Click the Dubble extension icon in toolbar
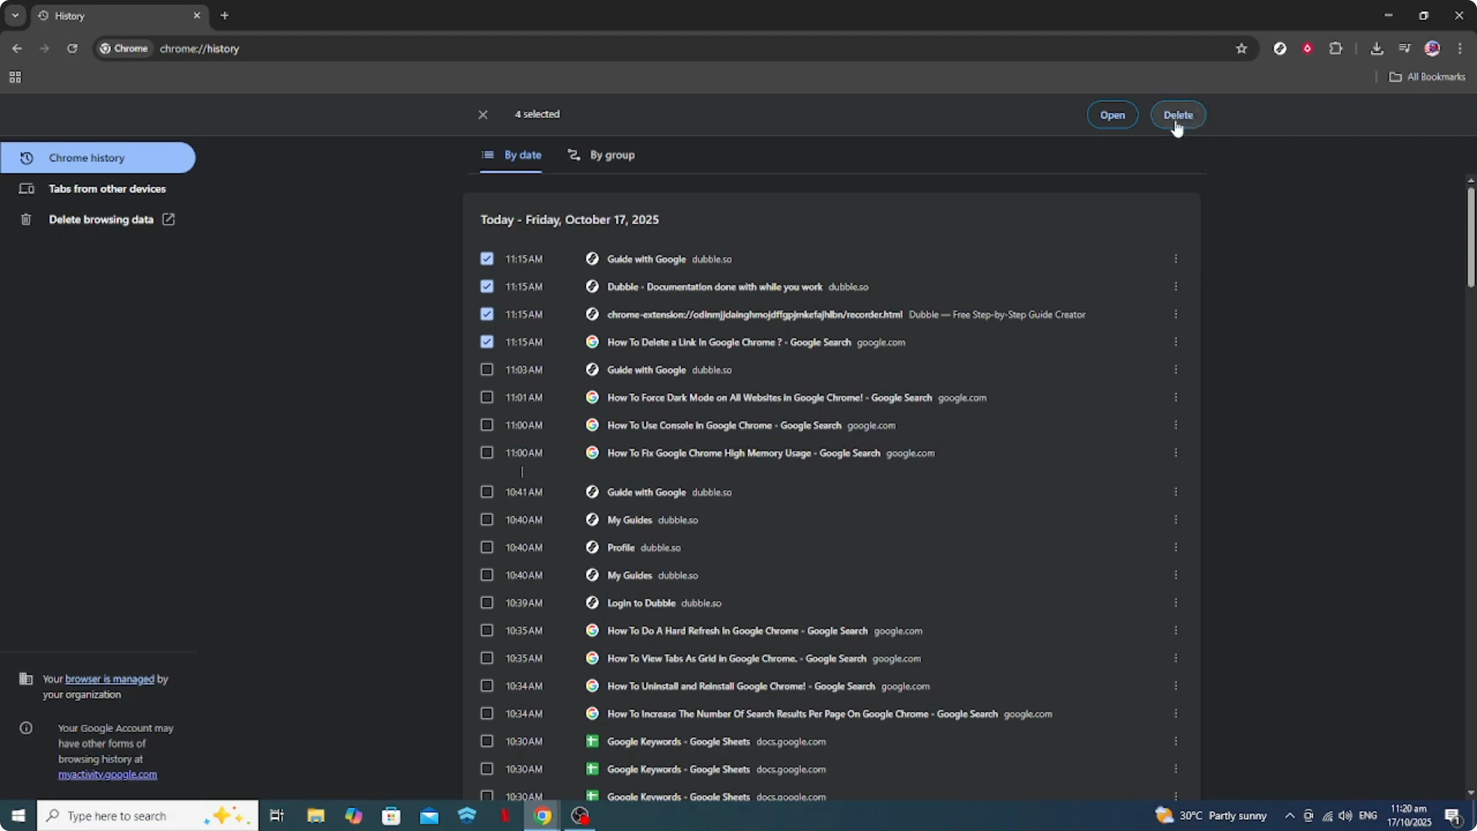Viewport: 1477px width, 831px height. tap(1280, 49)
